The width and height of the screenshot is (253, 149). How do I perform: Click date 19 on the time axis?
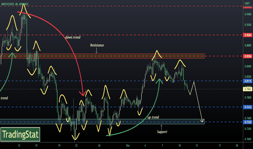[x=59, y=145]
